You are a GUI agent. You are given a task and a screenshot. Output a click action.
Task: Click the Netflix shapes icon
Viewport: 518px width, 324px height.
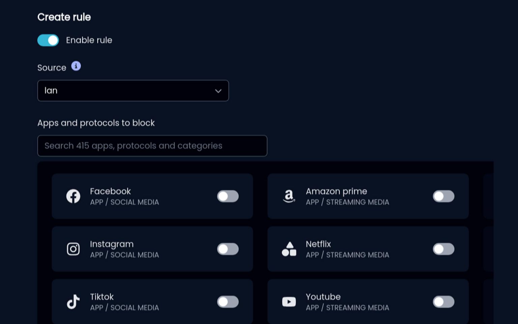289,249
